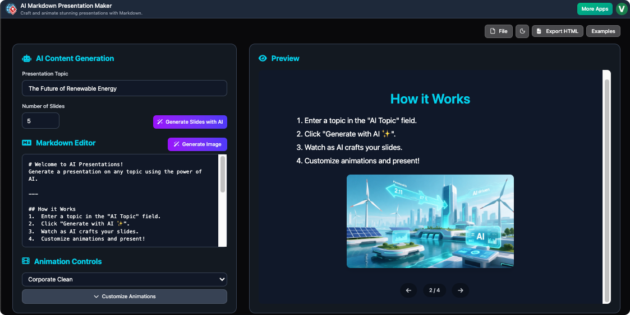The width and height of the screenshot is (630, 315).
Task: Expand Customize Animations section
Action: [x=125, y=297]
